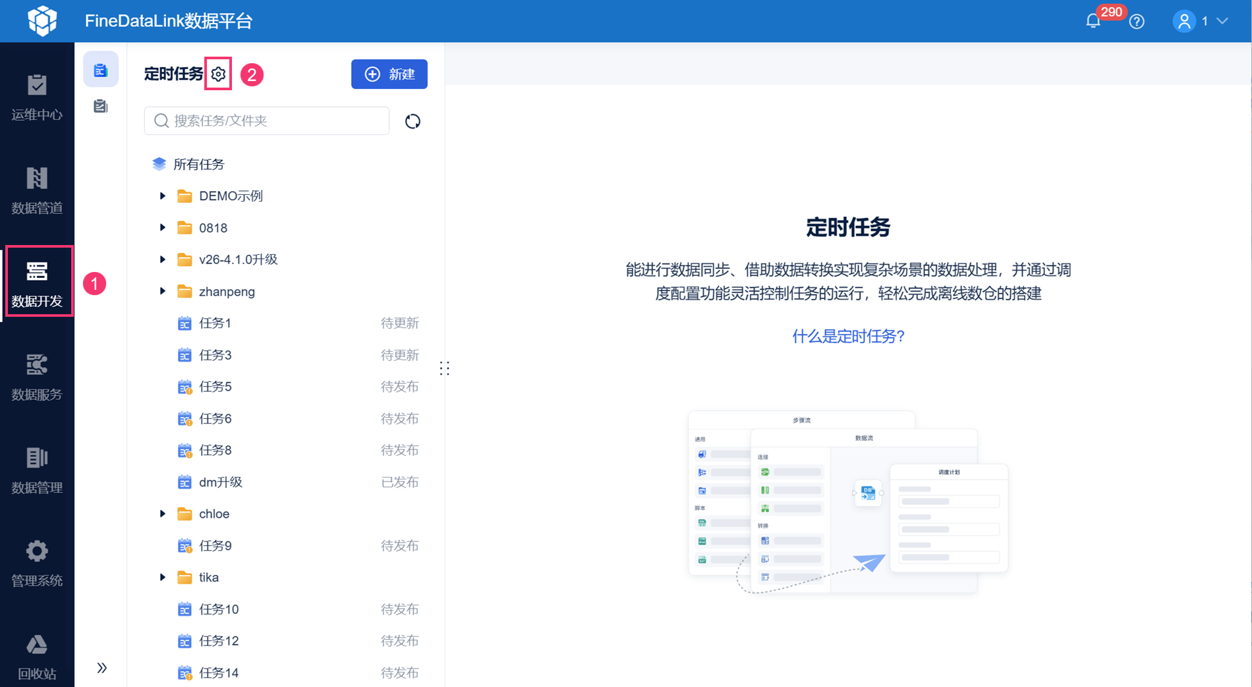Screen dimensions: 1252x687
Task: Expand the tika folder
Action: pos(162,577)
